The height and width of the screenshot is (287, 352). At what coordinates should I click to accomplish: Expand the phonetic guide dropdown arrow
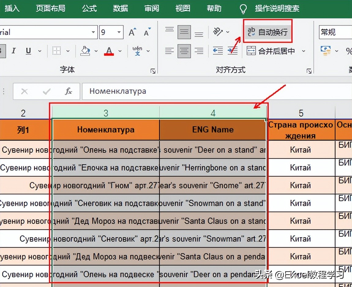[148, 51]
